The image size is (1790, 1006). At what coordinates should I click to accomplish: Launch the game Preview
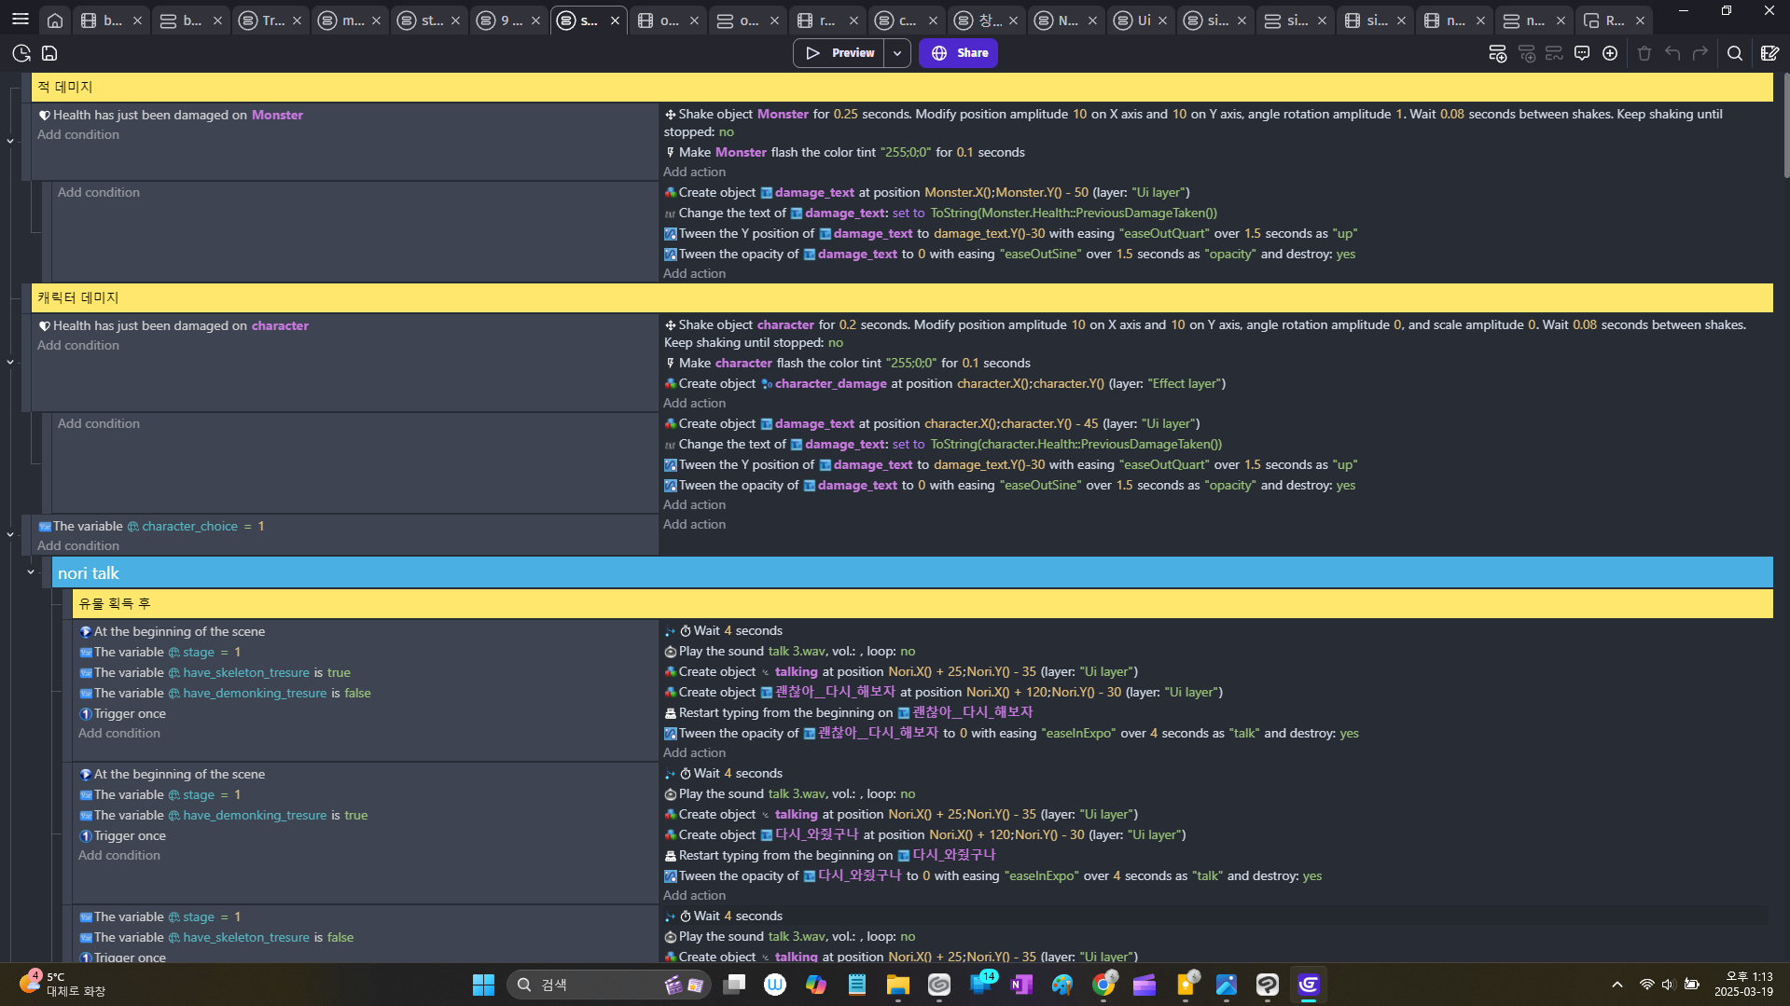(x=839, y=53)
